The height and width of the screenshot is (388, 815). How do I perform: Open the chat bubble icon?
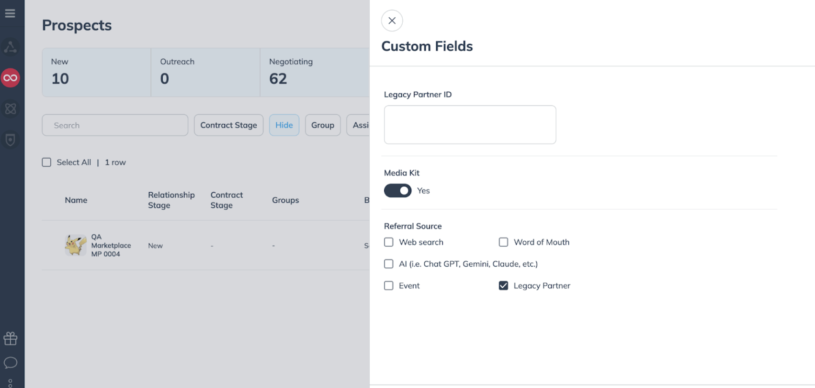(x=10, y=363)
